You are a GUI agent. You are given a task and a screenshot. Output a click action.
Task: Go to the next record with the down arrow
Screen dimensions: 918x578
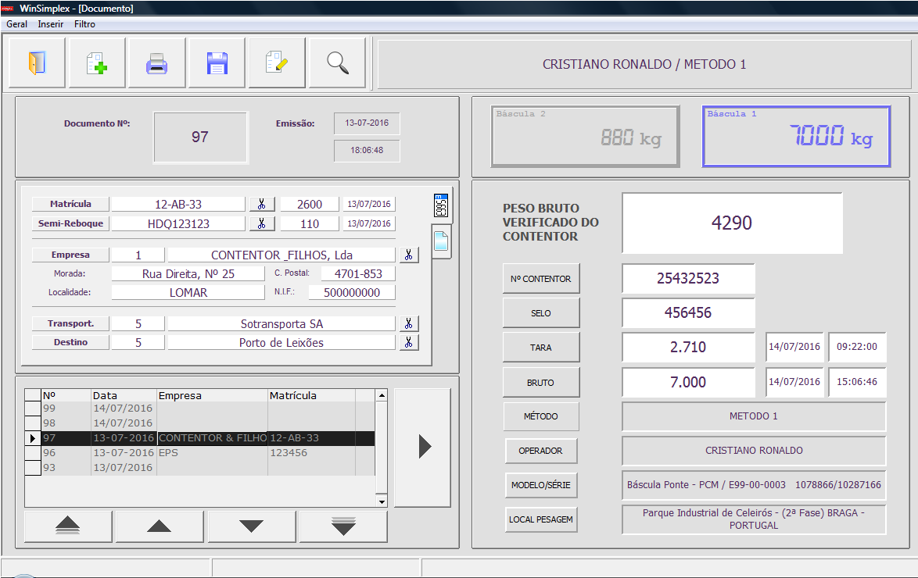(252, 526)
